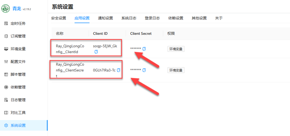Click the 0GLh7IRa3-Tc Client ID text
Image resolution: width=290 pixels, height=136 pixels.
(104, 70)
